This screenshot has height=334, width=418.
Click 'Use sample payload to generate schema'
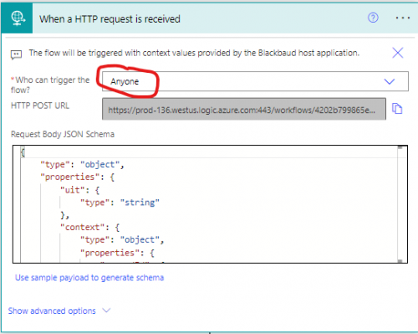pos(89,278)
